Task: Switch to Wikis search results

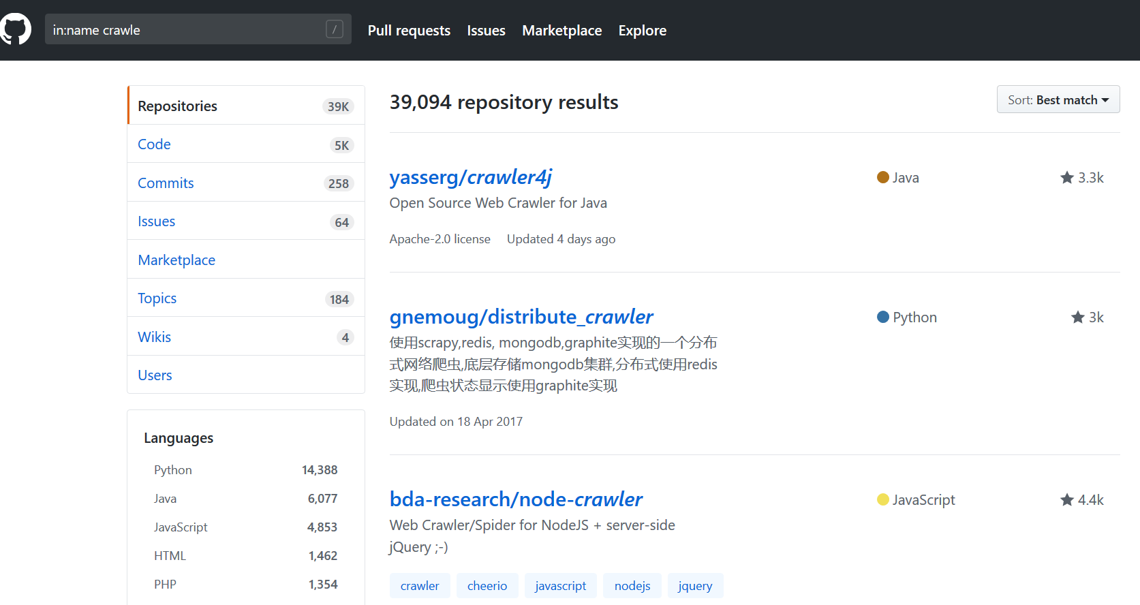Action: pyautogui.click(x=246, y=337)
